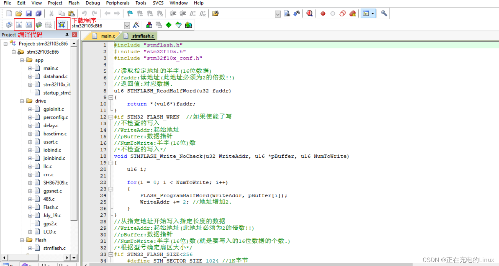Toggle disable all breakpoints icon

click(x=343, y=13)
